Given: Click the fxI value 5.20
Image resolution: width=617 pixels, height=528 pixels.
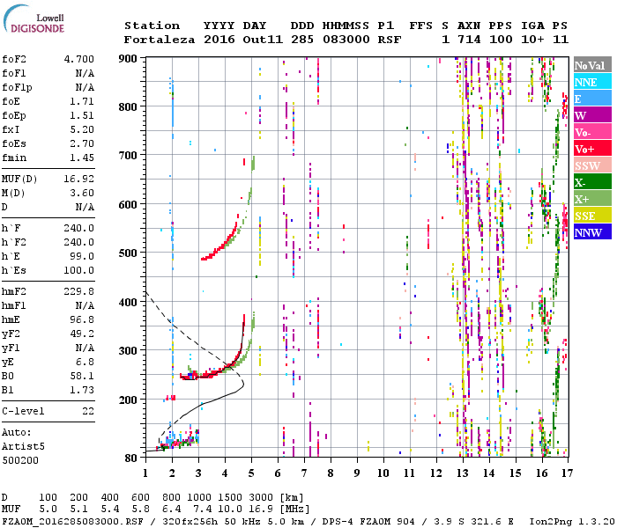Looking at the screenshot, I should pos(82,129).
